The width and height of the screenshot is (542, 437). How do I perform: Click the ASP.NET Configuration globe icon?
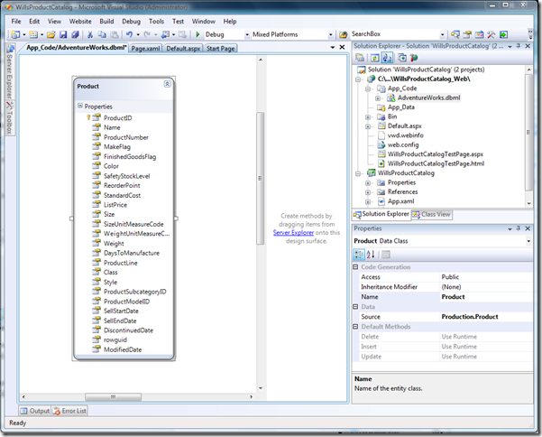point(414,58)
